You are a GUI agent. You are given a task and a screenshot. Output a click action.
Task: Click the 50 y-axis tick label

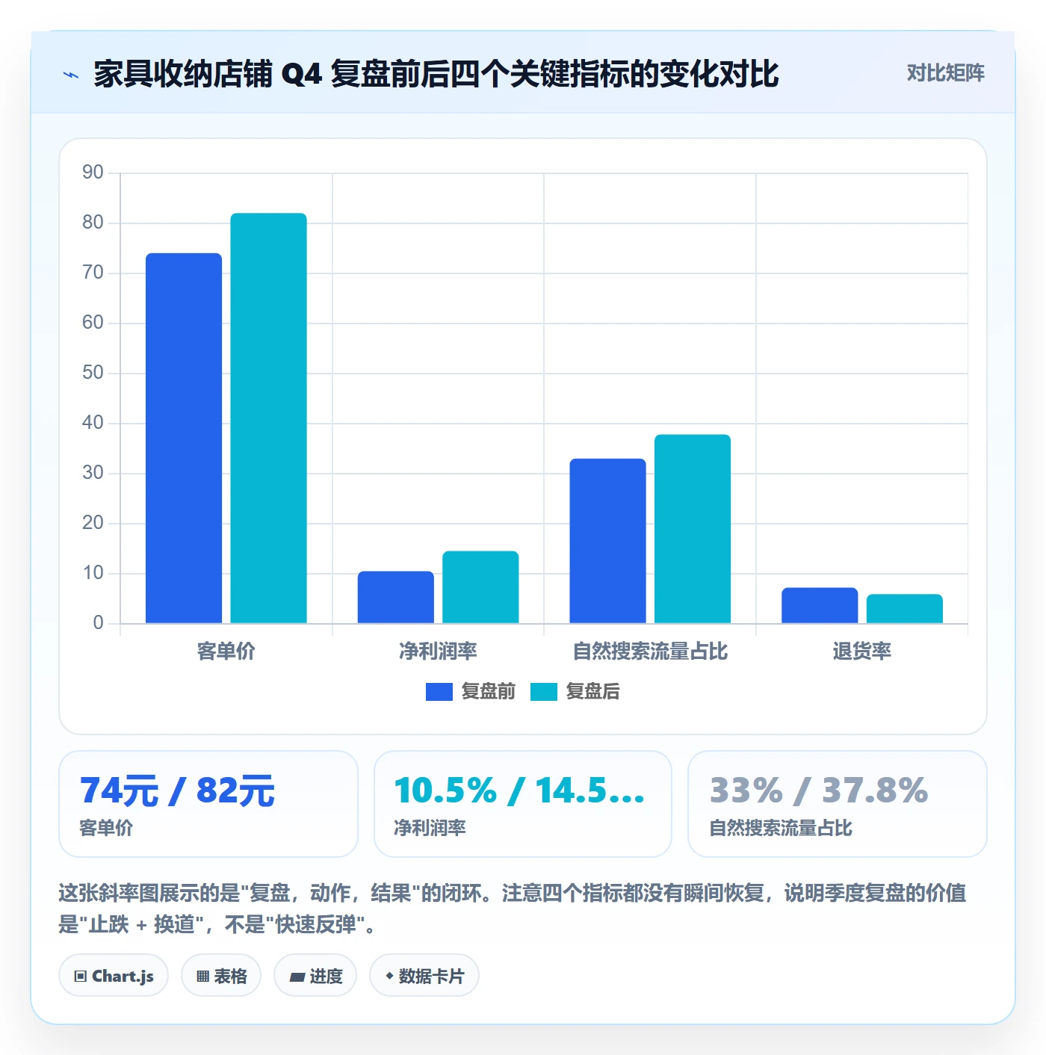(93, 373)
